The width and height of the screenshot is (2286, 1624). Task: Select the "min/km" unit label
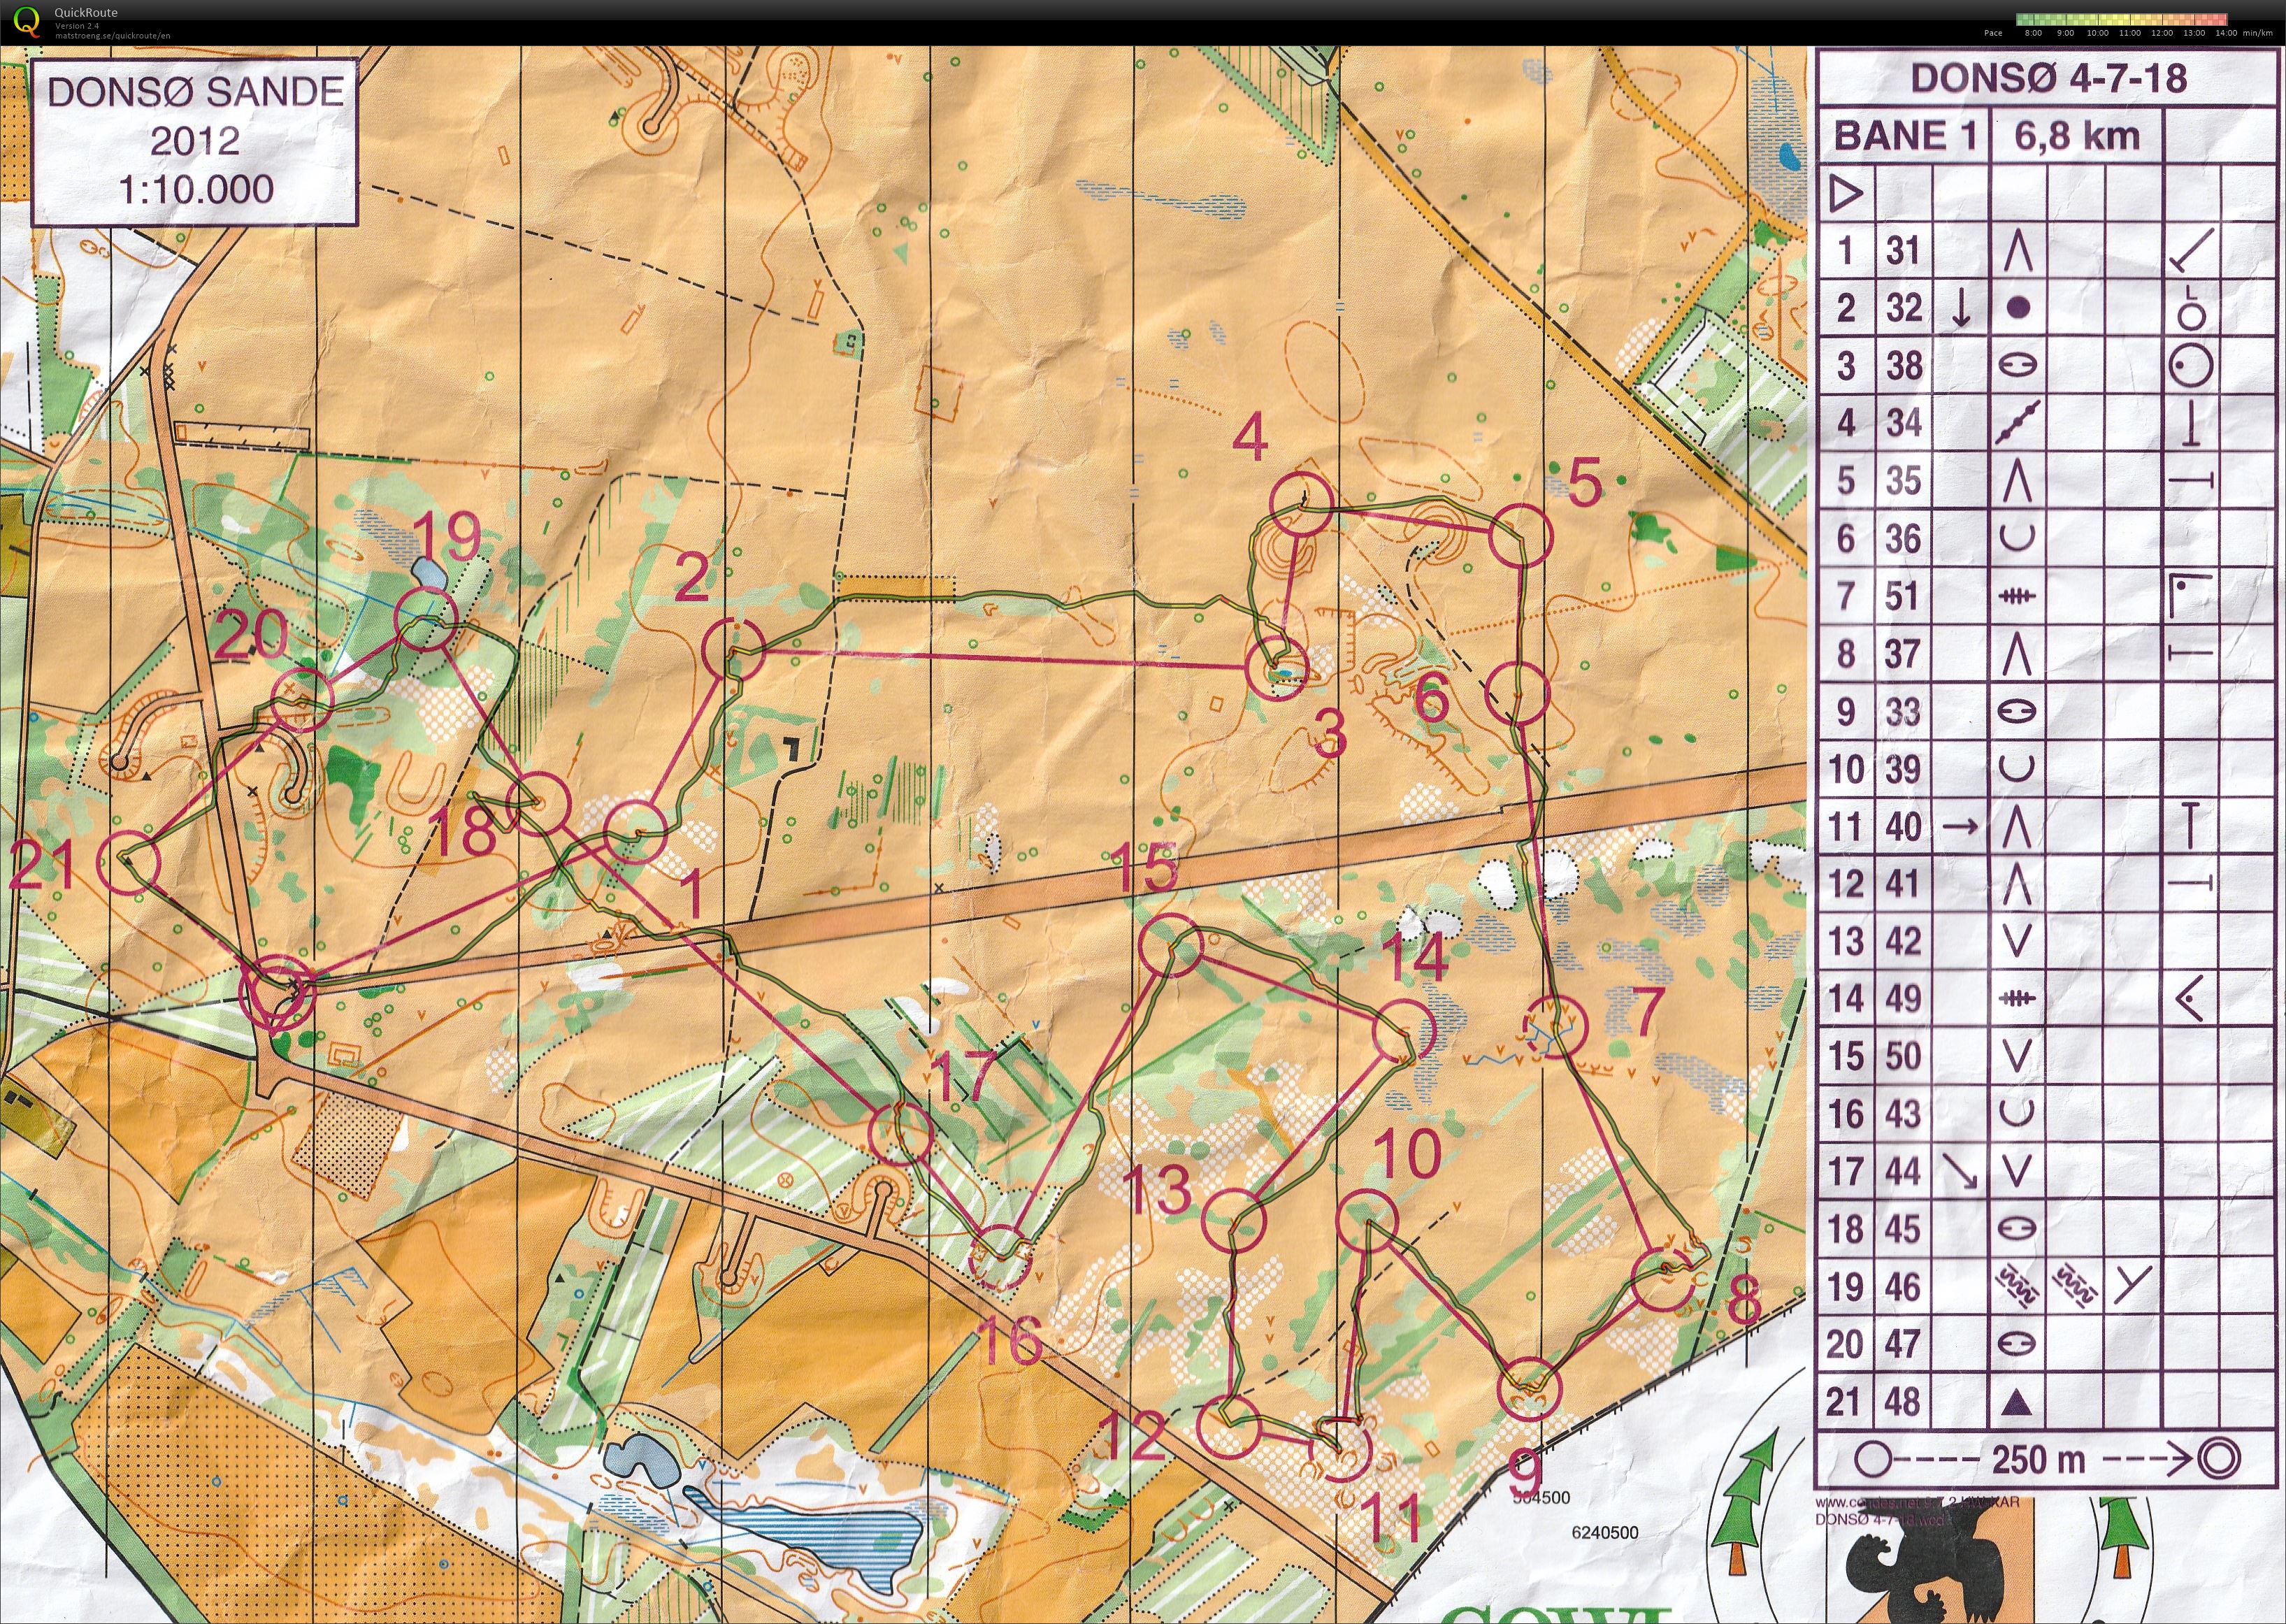pos(2257,33)
